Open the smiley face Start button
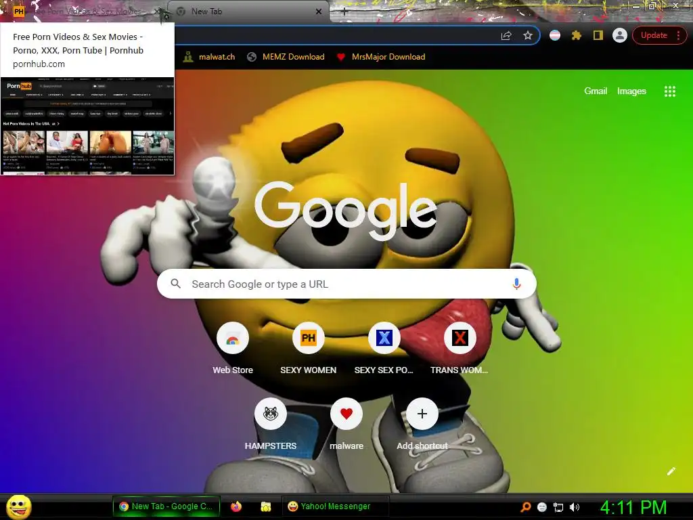Viewport: 693px width, 520px height. click(x=18, y=506)
